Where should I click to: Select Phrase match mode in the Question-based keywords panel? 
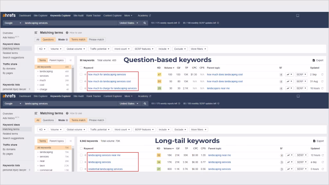click(x=96, y=40)
